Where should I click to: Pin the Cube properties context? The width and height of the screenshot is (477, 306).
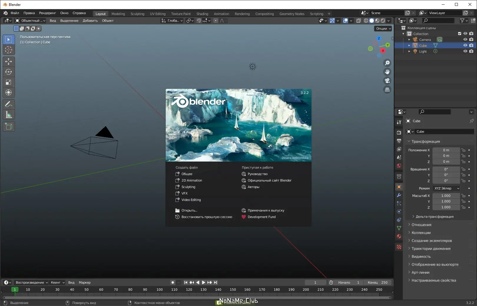click(x=472, y=121)
